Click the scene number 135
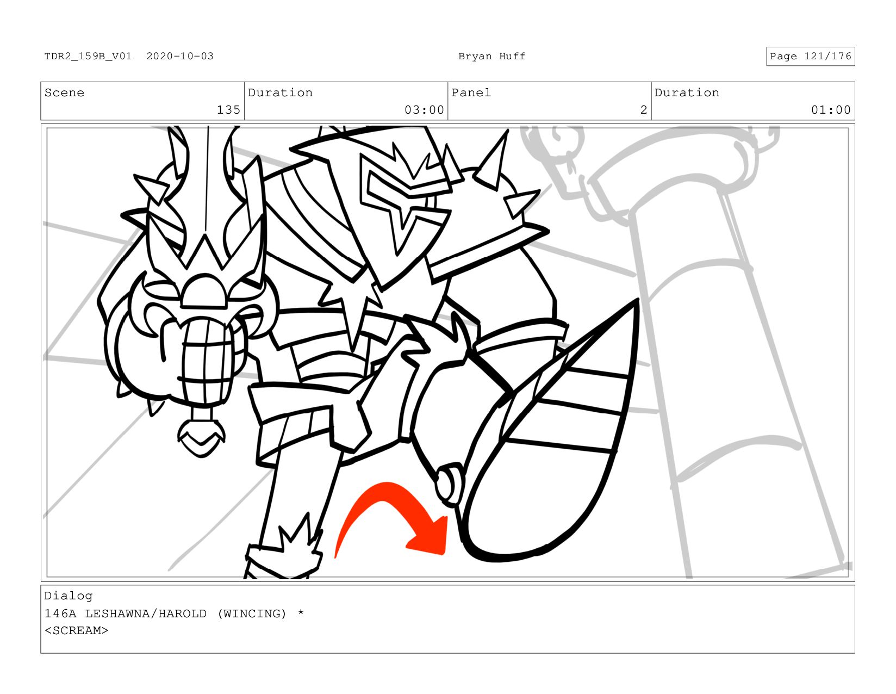 (228, 110)
